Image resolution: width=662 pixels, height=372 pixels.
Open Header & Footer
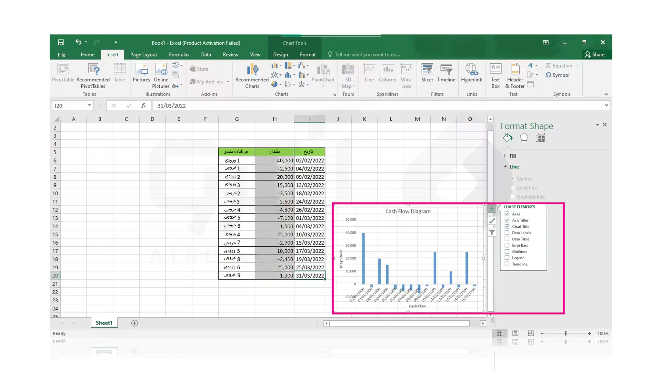[x=515, y=76]
